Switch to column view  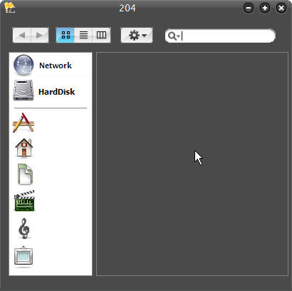(x=101, y=35)
